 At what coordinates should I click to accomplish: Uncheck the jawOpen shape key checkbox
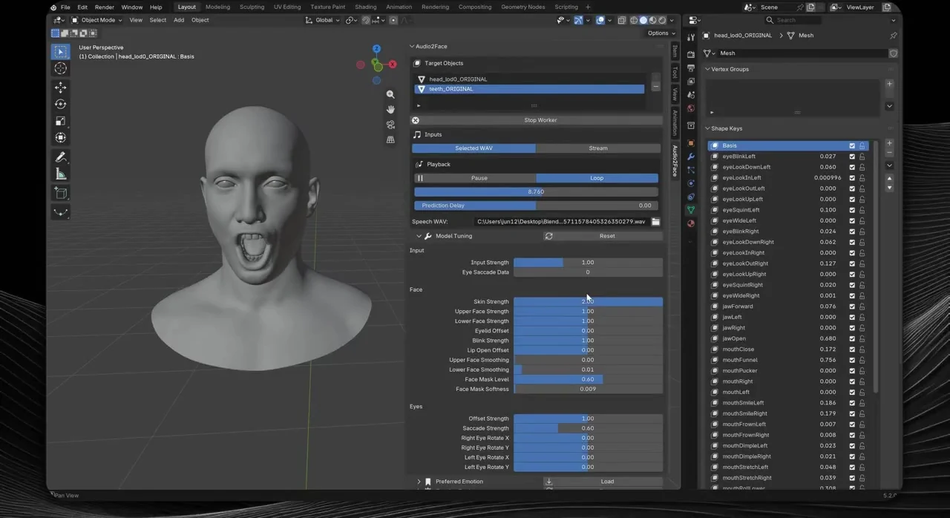(x=852, y=338)
